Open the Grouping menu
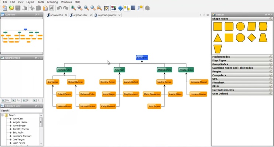The image size is (274, 147). coord(52,2)
